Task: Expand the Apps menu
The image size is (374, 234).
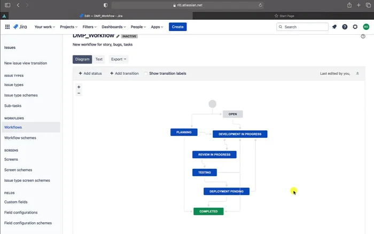Action: [157, 27]
